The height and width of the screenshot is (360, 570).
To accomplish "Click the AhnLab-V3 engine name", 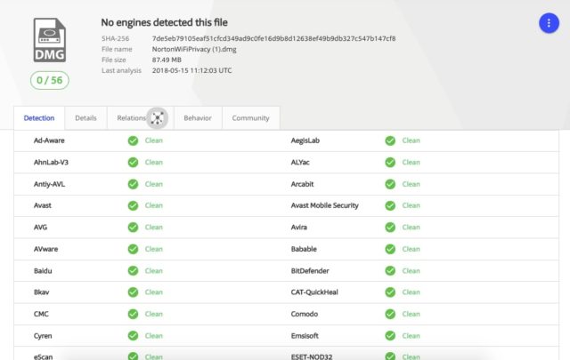I will (51, 162).
